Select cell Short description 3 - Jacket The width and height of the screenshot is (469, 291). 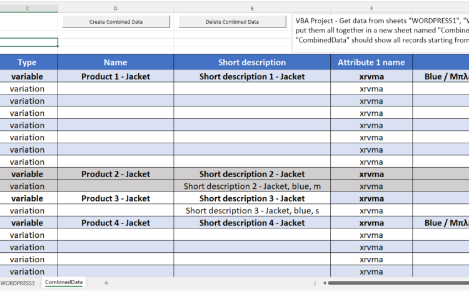tap(252, 198)
